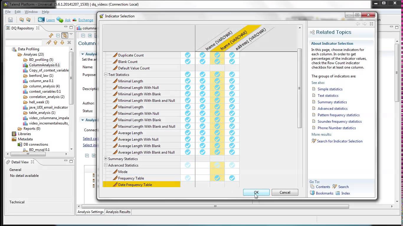Click the down-arrow search navigation icon
This screenshot has height=226, width=403.
coord(62,43)
